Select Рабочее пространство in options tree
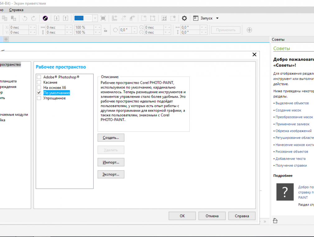The image size is (314, 237). point(10,64)
